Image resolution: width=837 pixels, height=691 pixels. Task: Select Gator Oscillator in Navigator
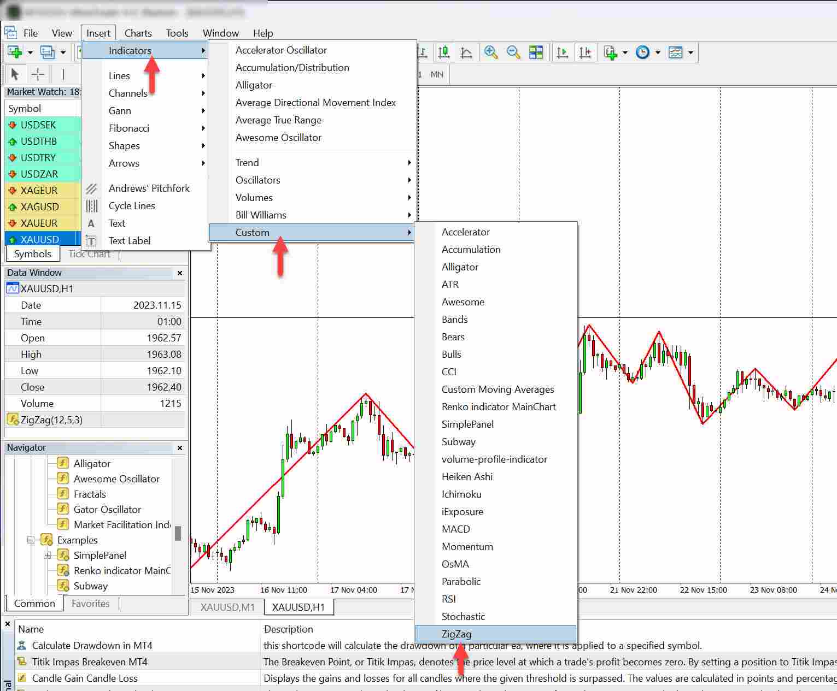tap(107, 510)
